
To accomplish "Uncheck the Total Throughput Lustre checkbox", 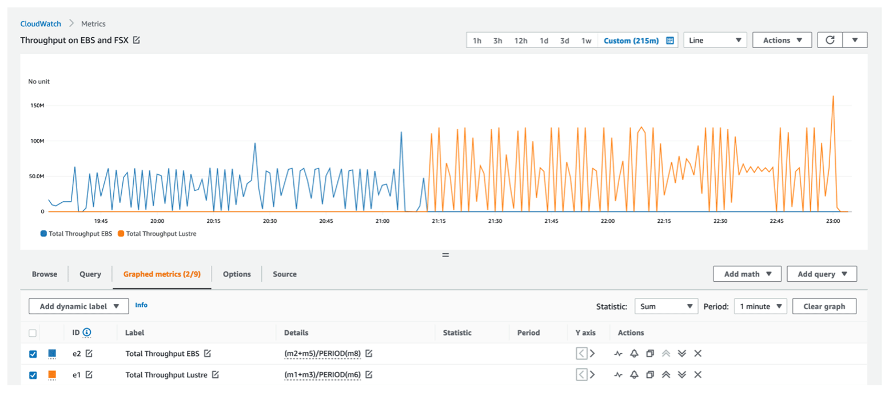I will [x=33, y=375].
